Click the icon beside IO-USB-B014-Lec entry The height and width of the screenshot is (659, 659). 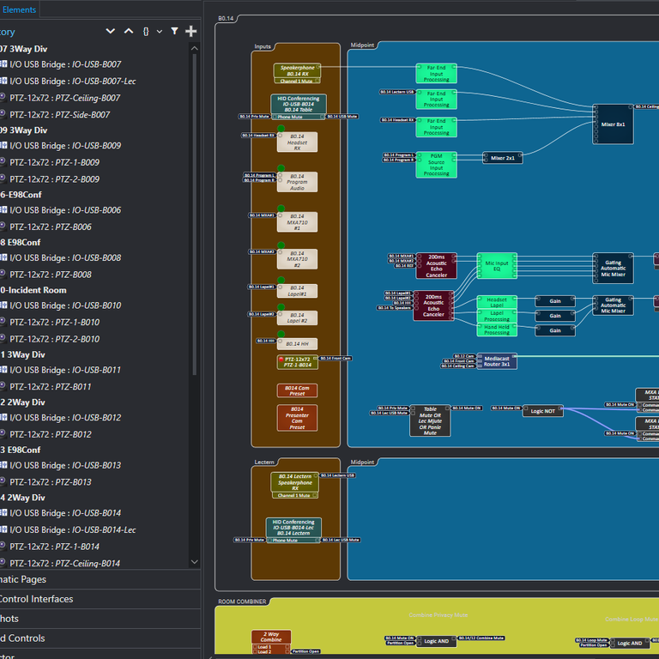(3, 529)
